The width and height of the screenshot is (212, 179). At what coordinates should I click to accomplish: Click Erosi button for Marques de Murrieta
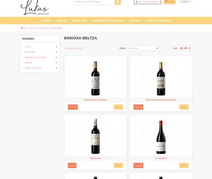pos(118,107)
